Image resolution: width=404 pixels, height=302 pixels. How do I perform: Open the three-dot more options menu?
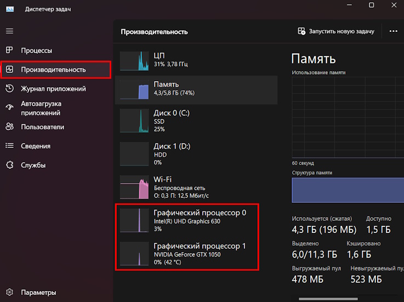(393, 31)
